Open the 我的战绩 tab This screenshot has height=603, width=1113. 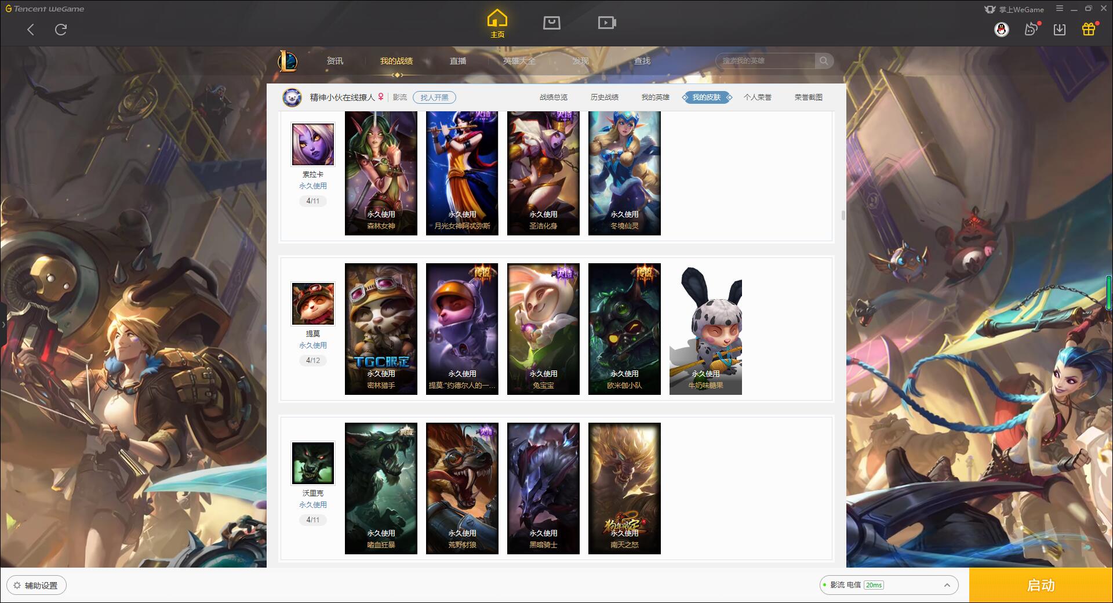(x=397, y=61)
